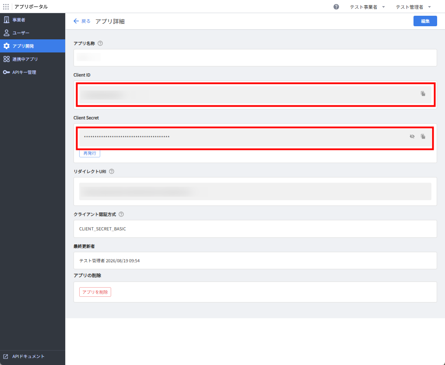Toggle Client Secret visibility eye icon
This screenshot has height=365, width=445.
pos(412,137)
